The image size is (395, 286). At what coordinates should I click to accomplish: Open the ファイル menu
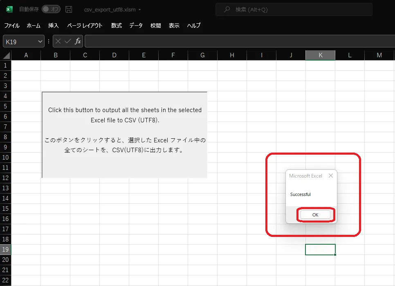12,25
